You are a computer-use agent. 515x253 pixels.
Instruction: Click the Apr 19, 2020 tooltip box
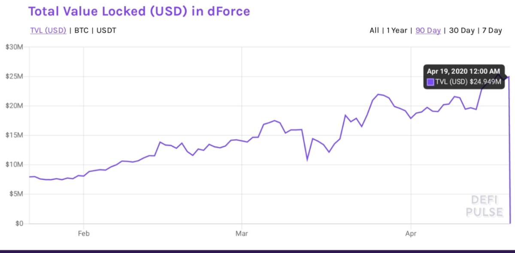(464, 77)
